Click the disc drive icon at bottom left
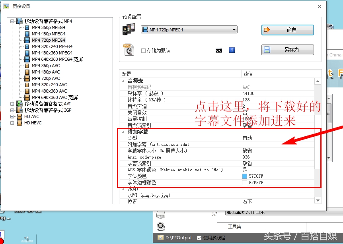The image size is (343, 244). [160, 215]
